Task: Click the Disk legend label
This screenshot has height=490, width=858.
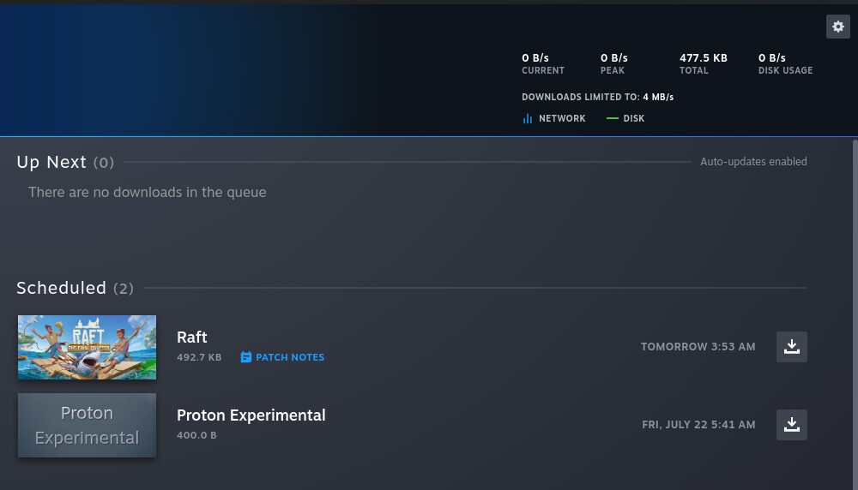Action: click(634, 118)
